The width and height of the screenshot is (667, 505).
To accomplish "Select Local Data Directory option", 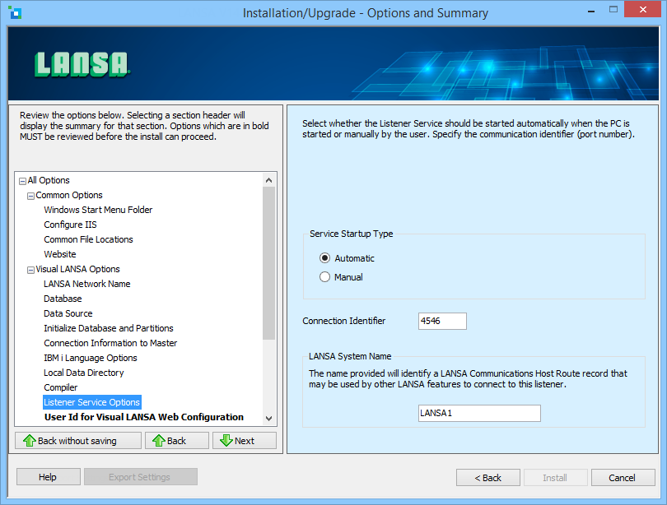I will point(84,373).
